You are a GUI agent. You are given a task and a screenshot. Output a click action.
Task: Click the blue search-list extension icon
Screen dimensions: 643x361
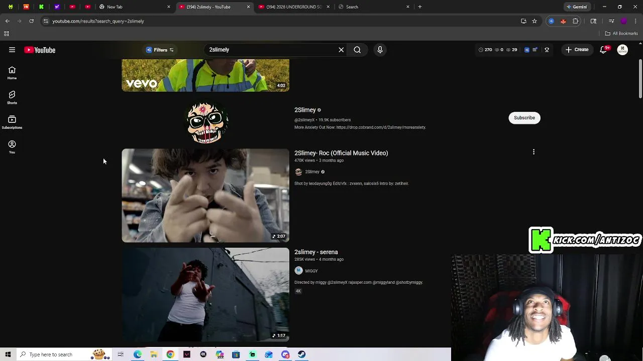(526, 50)
